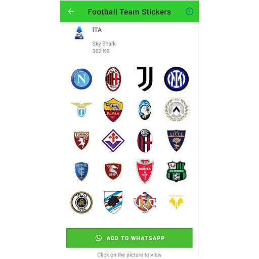The height and width of the screenshot is (259, 259).
Task: Open the AS Roma sticker
Action: [113, 110]
